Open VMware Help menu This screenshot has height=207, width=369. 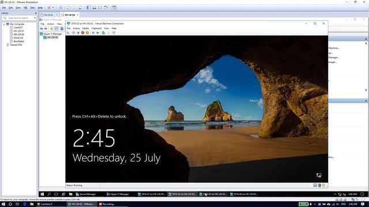coord(40,7)
